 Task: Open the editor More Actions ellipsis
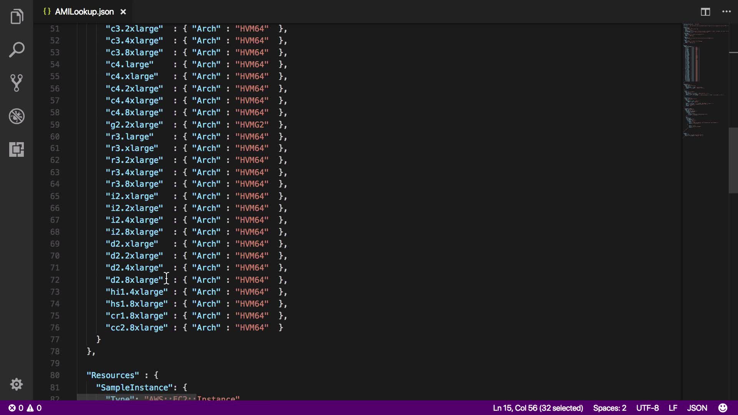[726, 12]
